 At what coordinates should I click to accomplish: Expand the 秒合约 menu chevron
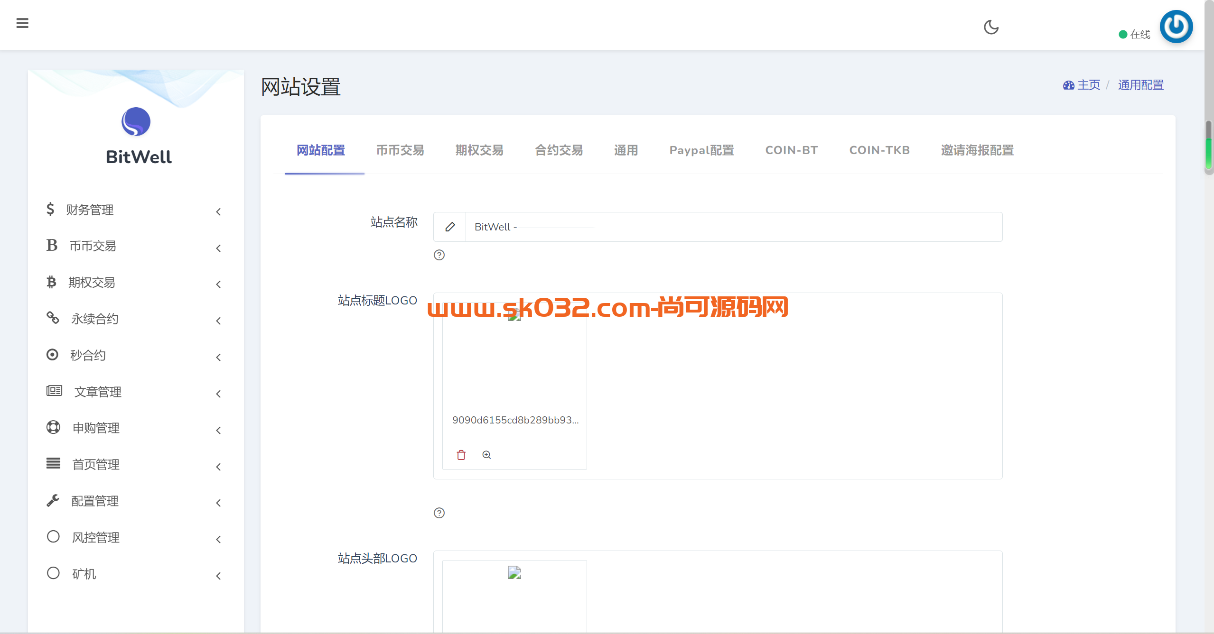click(x=218, y=358)
